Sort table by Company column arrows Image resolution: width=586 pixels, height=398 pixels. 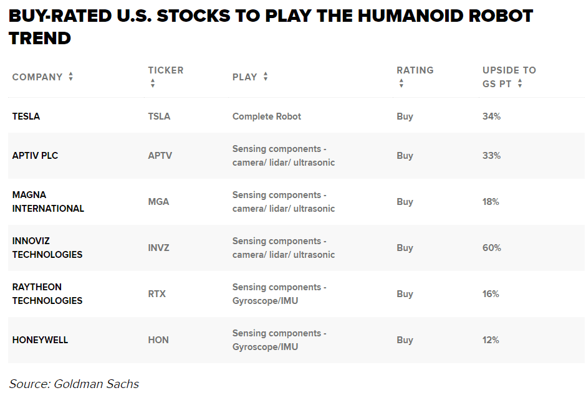(x=70, y=77)
